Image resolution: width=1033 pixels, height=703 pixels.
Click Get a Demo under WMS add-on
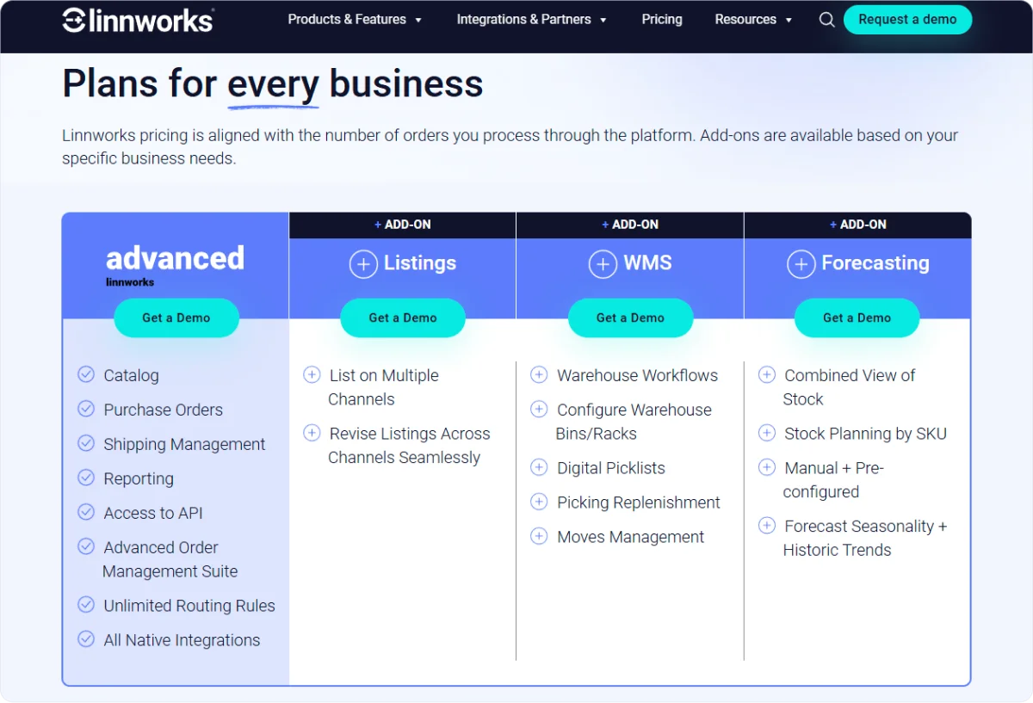coord(630,318)
